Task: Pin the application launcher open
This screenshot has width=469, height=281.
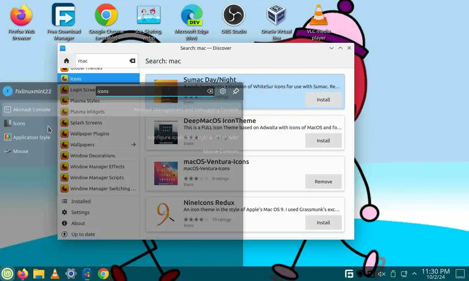Action: coord(236,91)
